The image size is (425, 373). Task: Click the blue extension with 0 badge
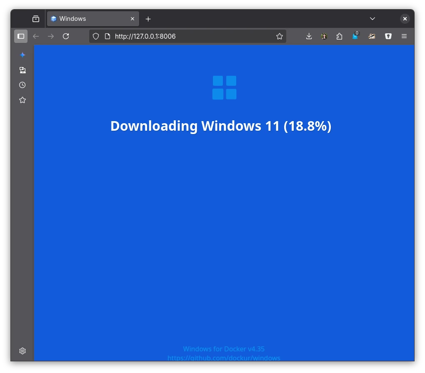coord(355,36)
